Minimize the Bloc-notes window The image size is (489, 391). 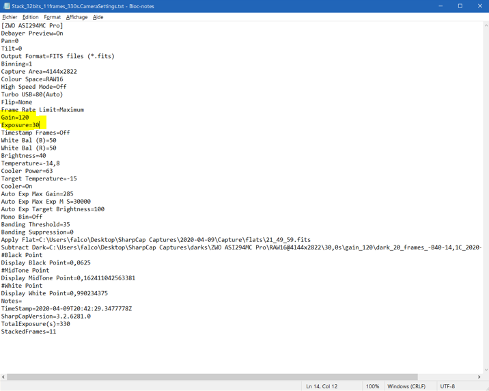coord(441,6)
